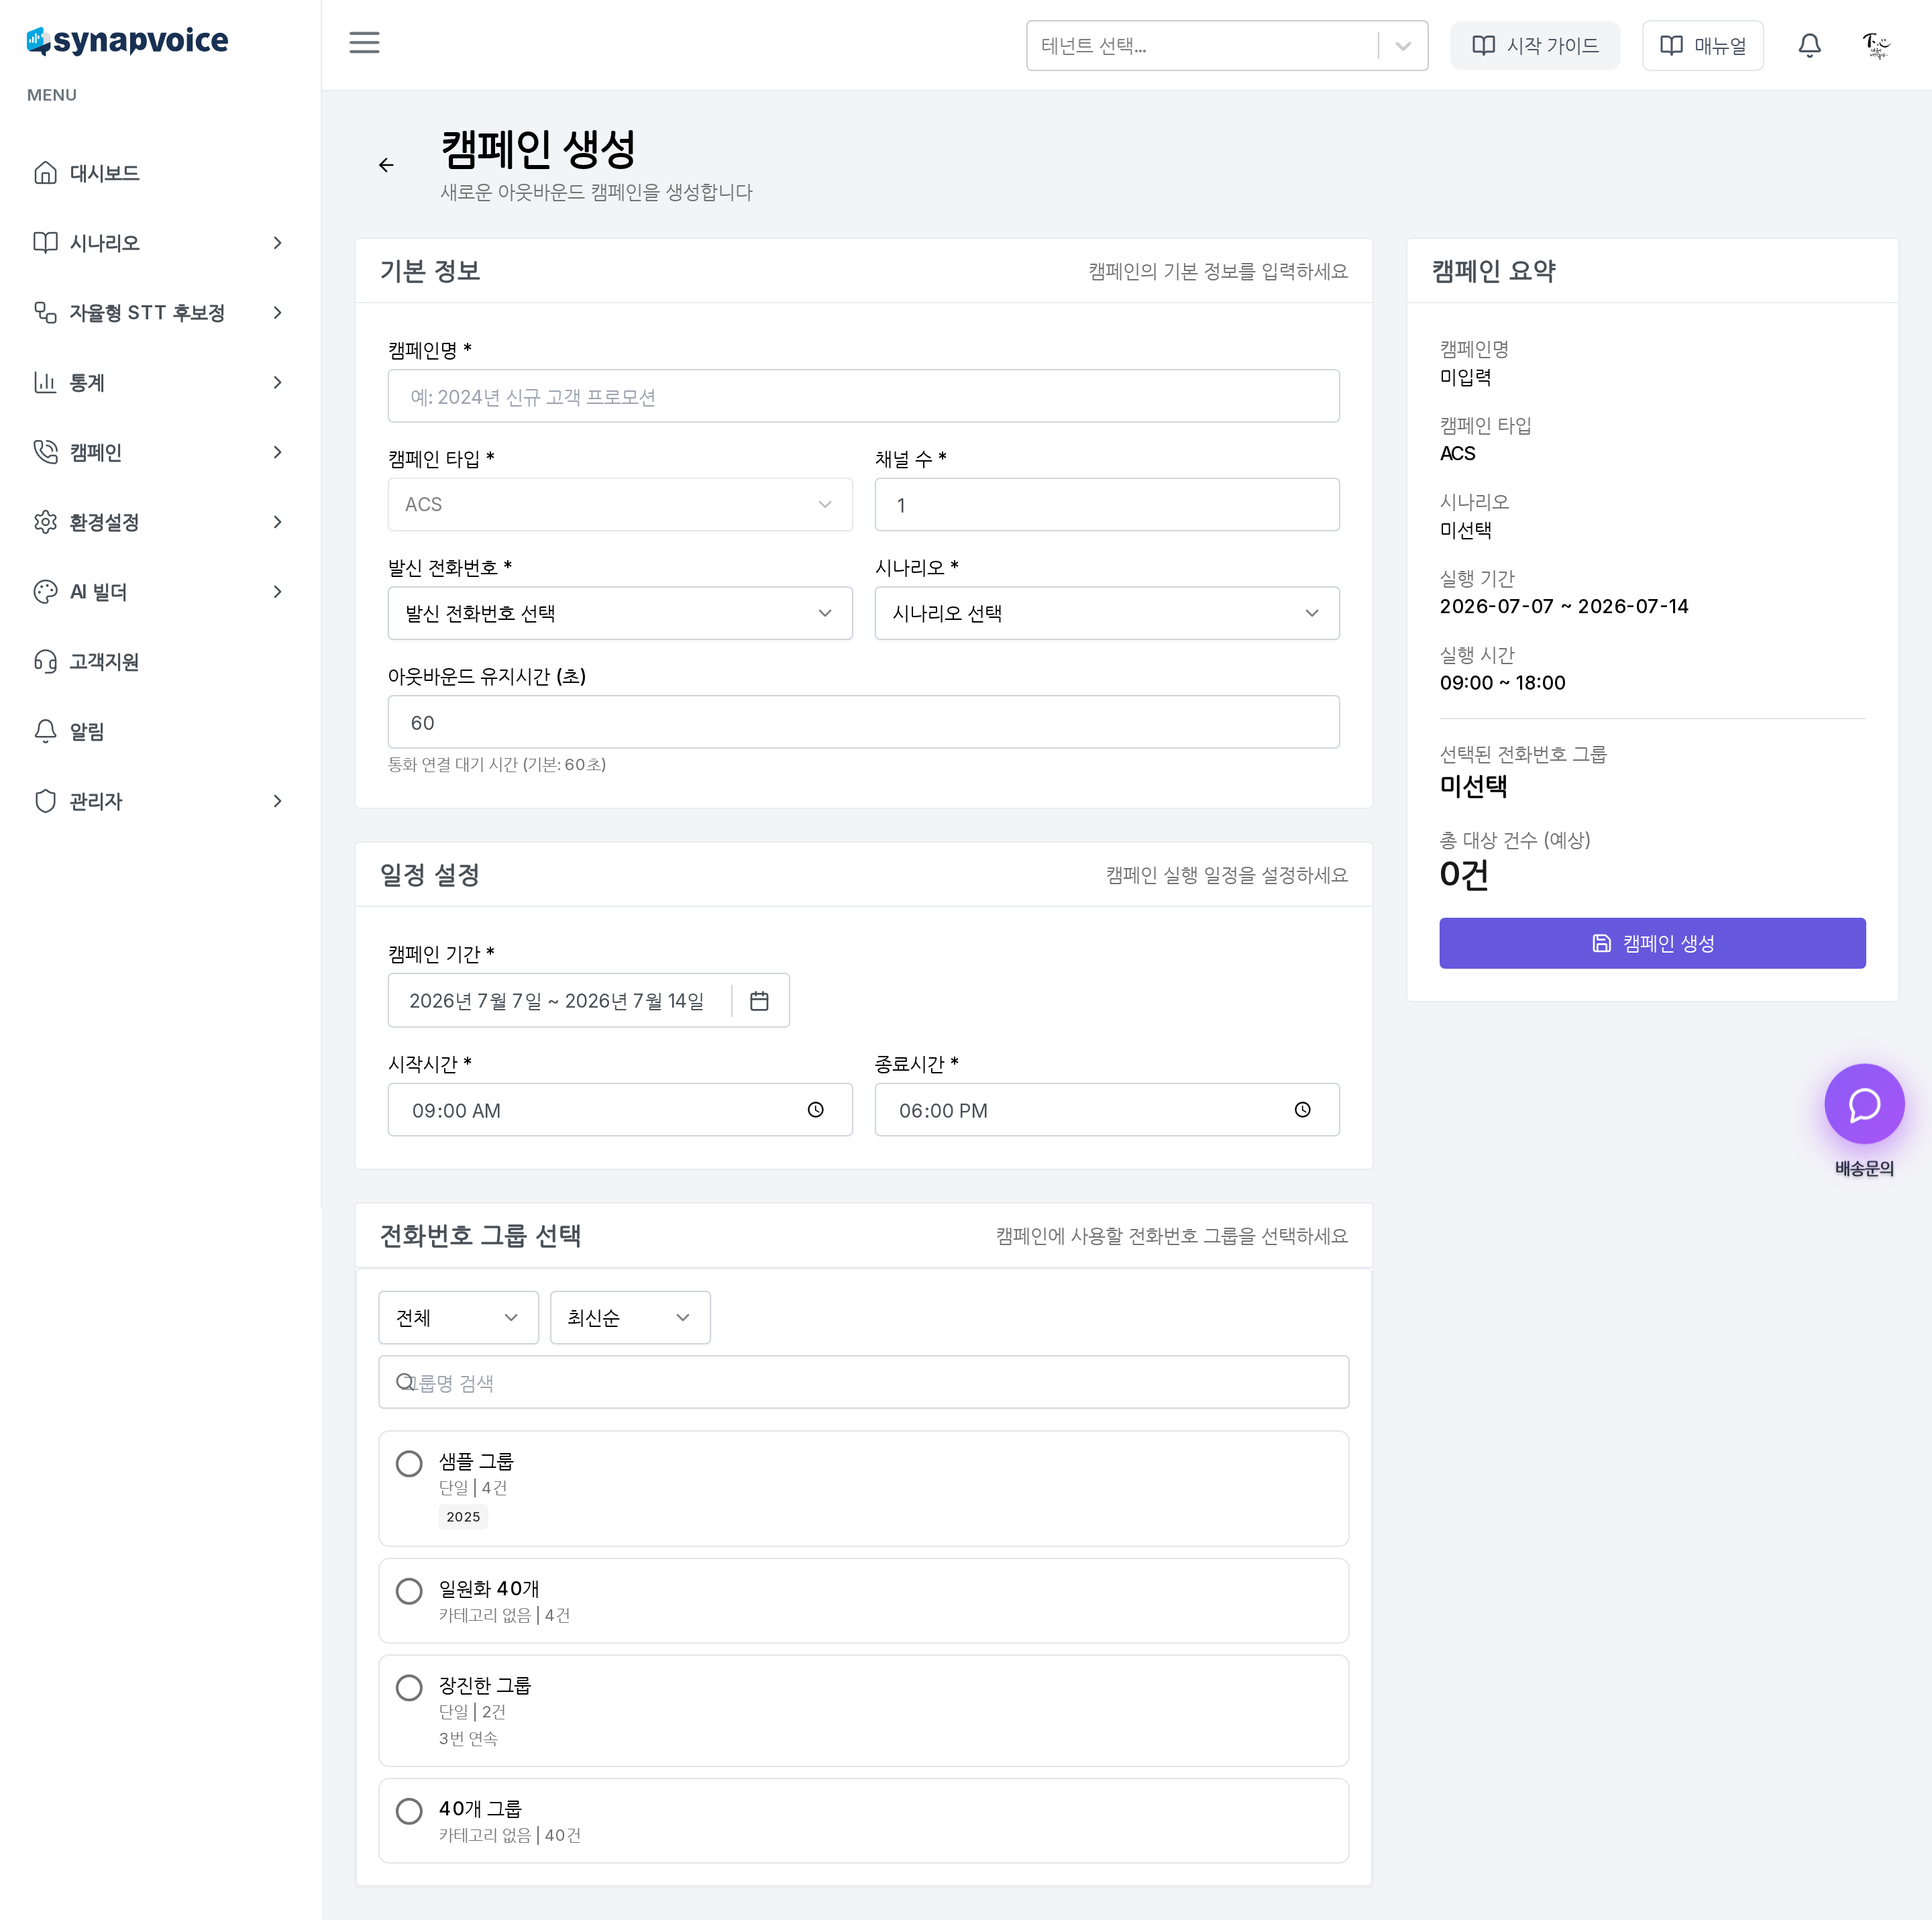Open 캠페인 sidebar menu item
The width and height of the screenshot is (1932, 1920).
click(160, 452)
